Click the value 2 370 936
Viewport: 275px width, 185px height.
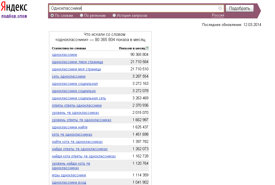[140, 105]
